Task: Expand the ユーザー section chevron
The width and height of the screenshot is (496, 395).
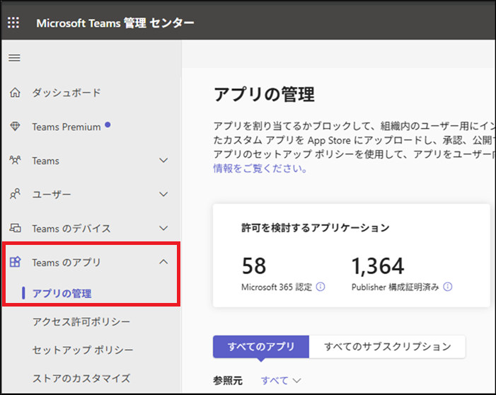Action: 163,194
